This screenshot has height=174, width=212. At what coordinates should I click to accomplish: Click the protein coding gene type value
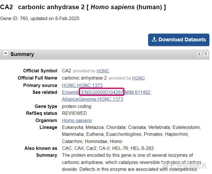coord(77,106)
